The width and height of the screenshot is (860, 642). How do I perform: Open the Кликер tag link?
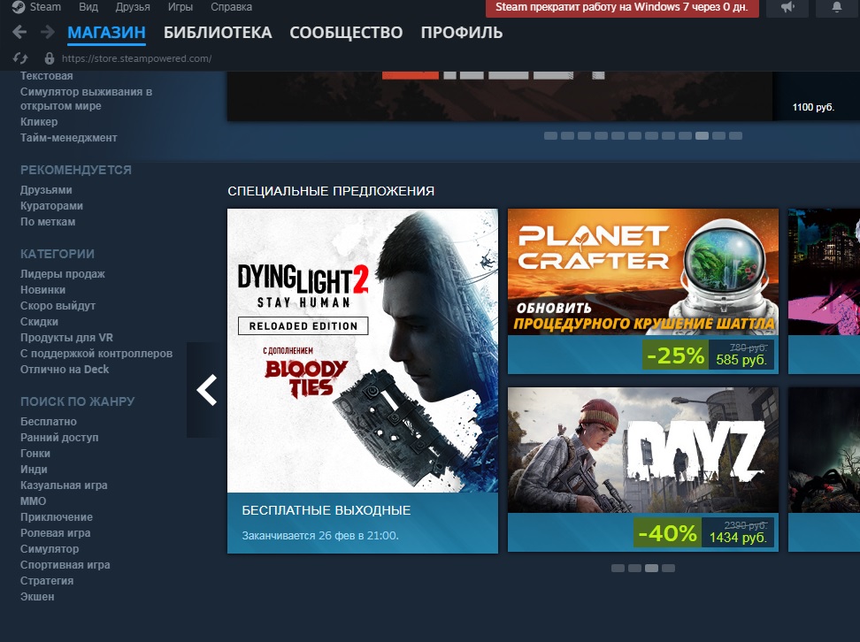pyautogui.click(x=39, y=122)
